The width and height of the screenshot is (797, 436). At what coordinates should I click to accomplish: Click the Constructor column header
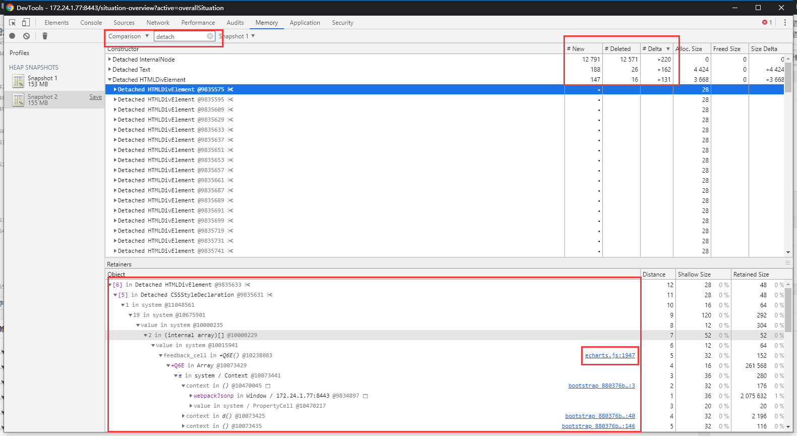click(335, 48)
